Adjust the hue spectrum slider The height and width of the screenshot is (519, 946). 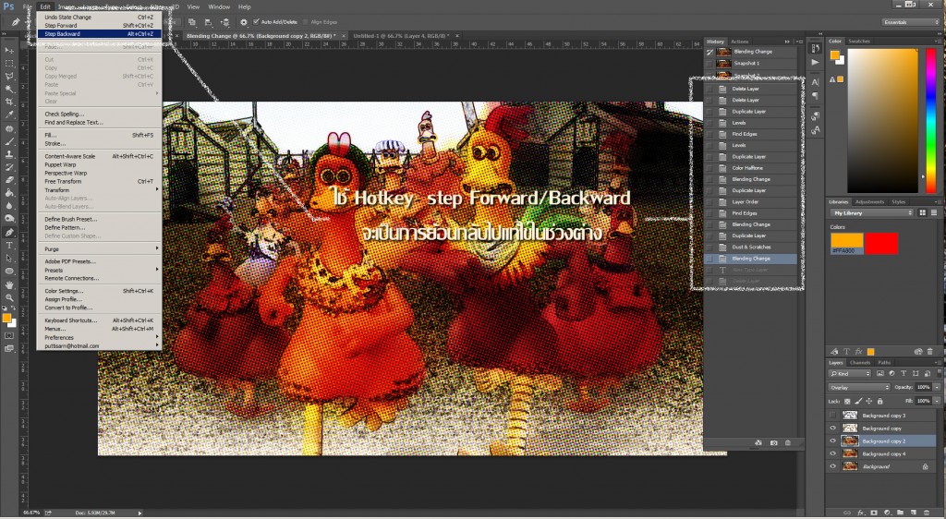tap(931, 120)
